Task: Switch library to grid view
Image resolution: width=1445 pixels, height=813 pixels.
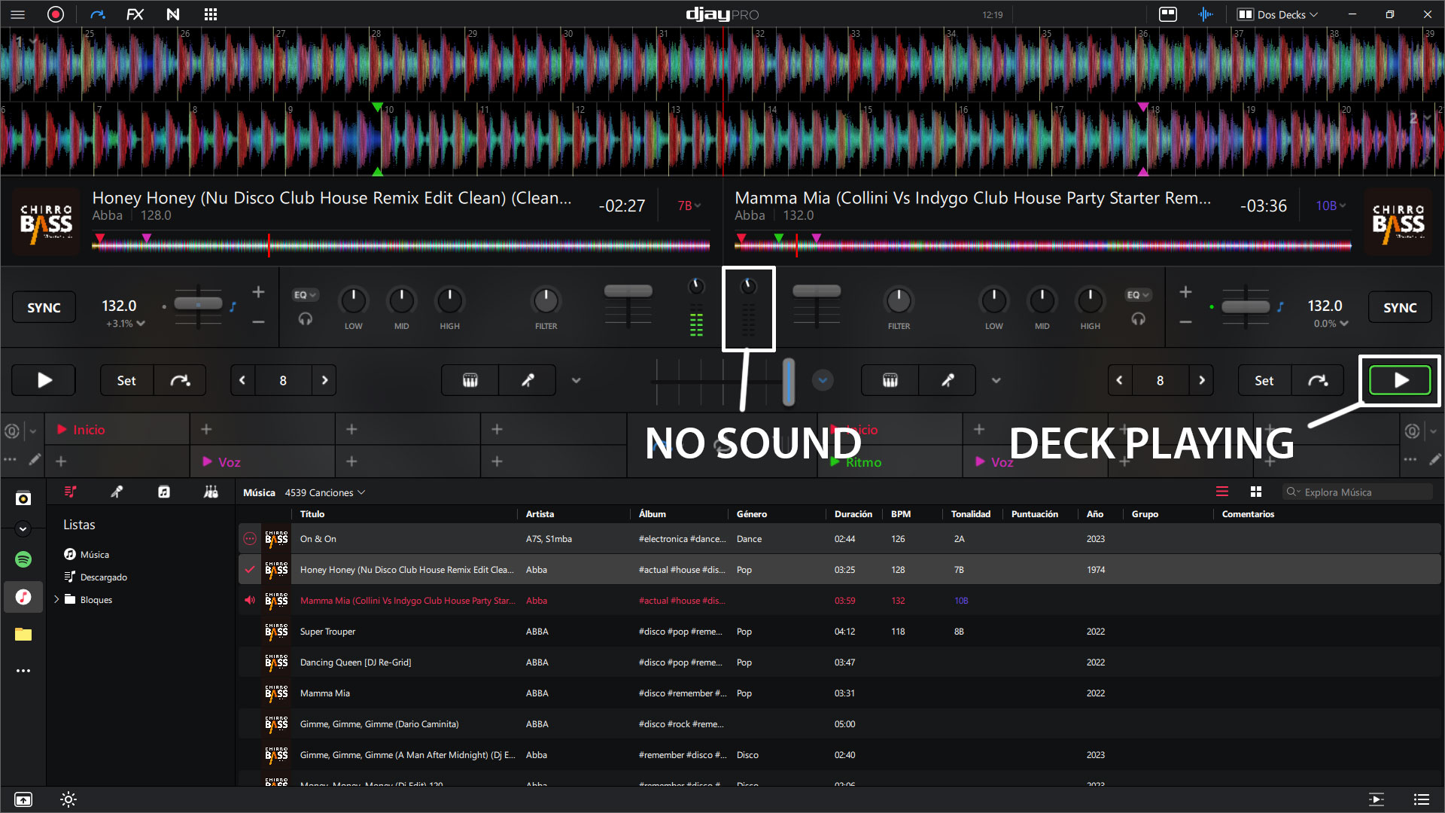Action: (x=1255, y=492)
